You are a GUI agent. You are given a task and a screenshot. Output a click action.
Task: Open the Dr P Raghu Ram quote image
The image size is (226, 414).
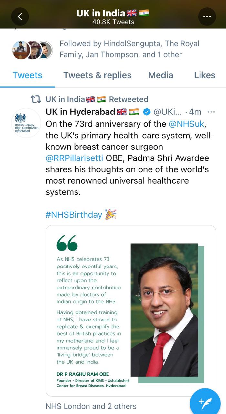(131, 310)
